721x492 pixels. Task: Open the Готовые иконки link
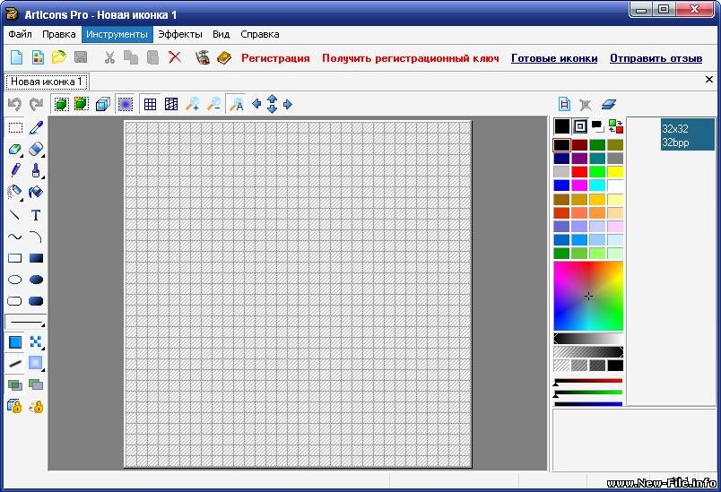point(554,58)
